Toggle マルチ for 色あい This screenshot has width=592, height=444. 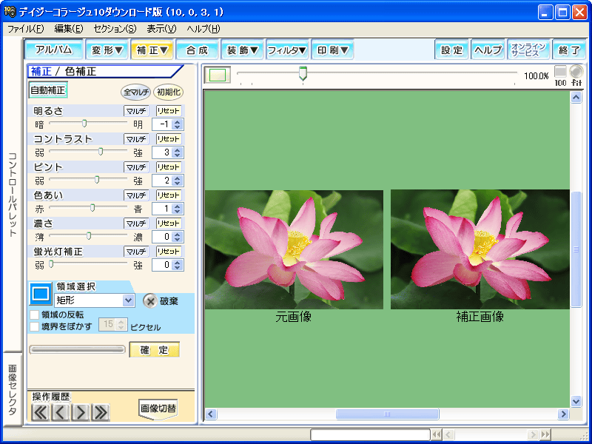click(136, 195)
